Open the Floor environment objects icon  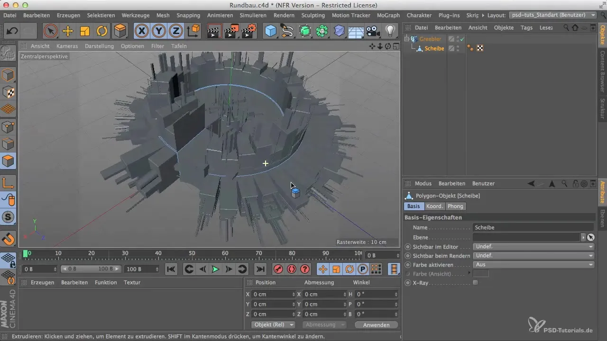coord(356,31)
